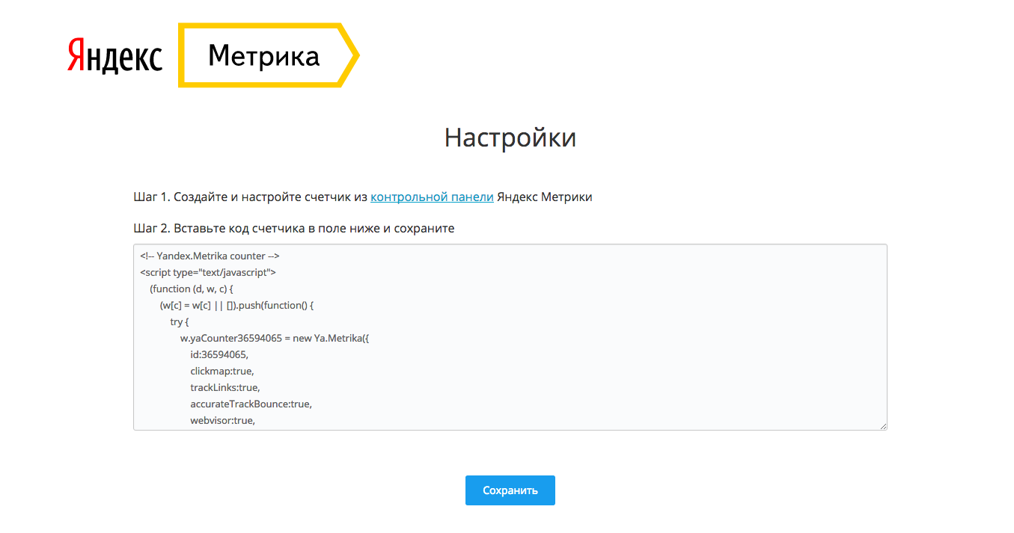Click the line 'id:36594065,'
Screen dimensions: 1014x533
219,354
